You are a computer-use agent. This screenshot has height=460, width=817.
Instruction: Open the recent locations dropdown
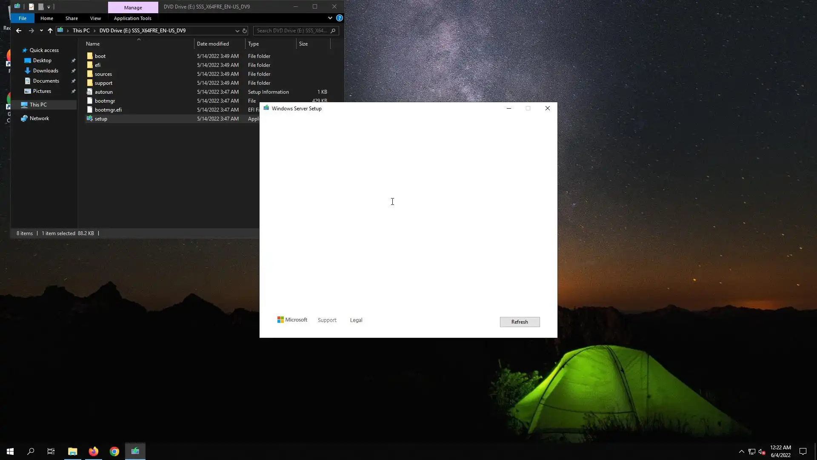(x=41, y=31)
